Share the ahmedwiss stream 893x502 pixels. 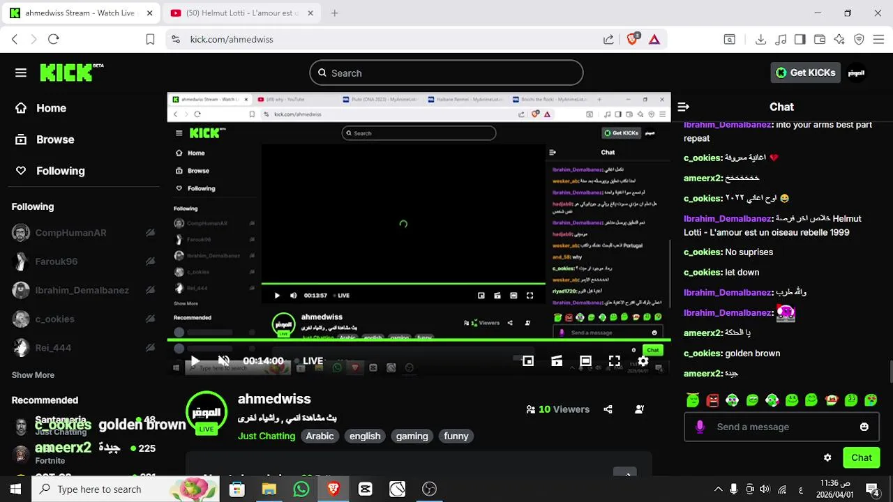(x=608, y=409)
